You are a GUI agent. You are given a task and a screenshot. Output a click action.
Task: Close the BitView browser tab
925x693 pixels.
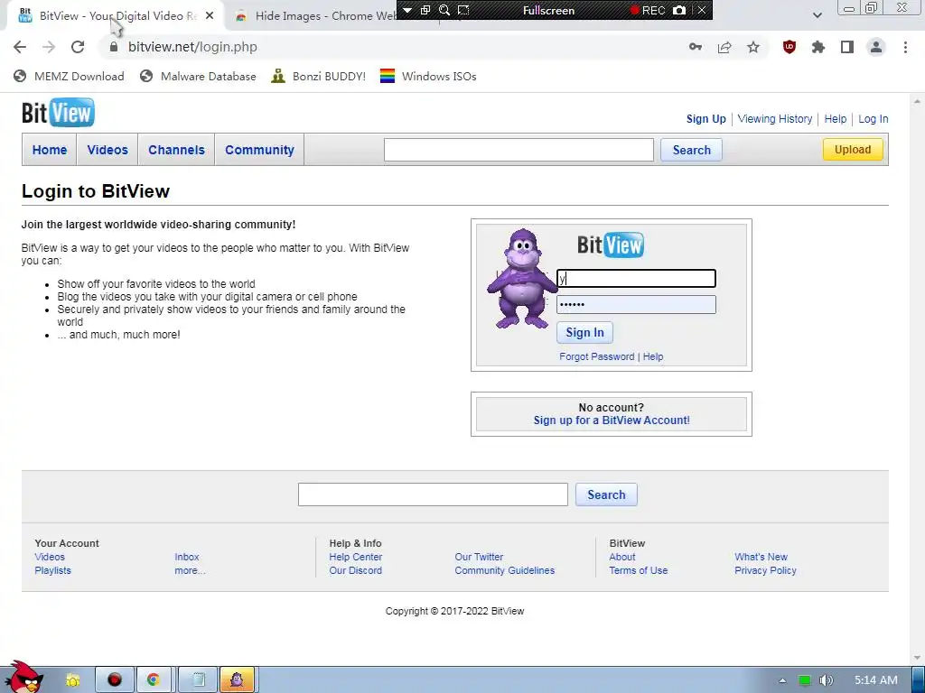click(x=210, y=16)
